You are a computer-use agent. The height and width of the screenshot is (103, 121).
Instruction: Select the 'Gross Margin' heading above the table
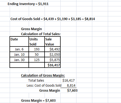(x=31, y=29)
